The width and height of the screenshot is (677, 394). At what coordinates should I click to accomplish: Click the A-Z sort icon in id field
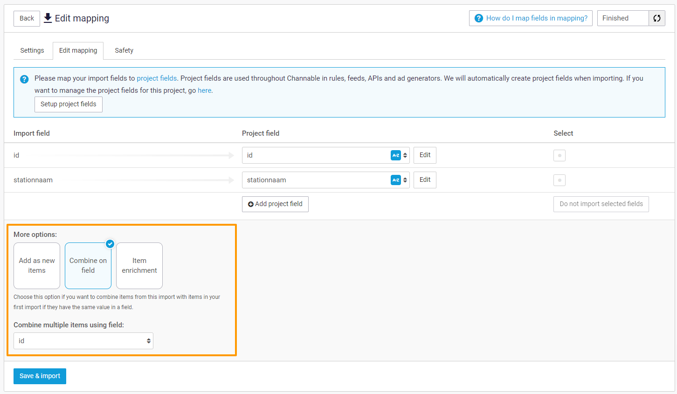pyautogui.click(x=395, y=155)
